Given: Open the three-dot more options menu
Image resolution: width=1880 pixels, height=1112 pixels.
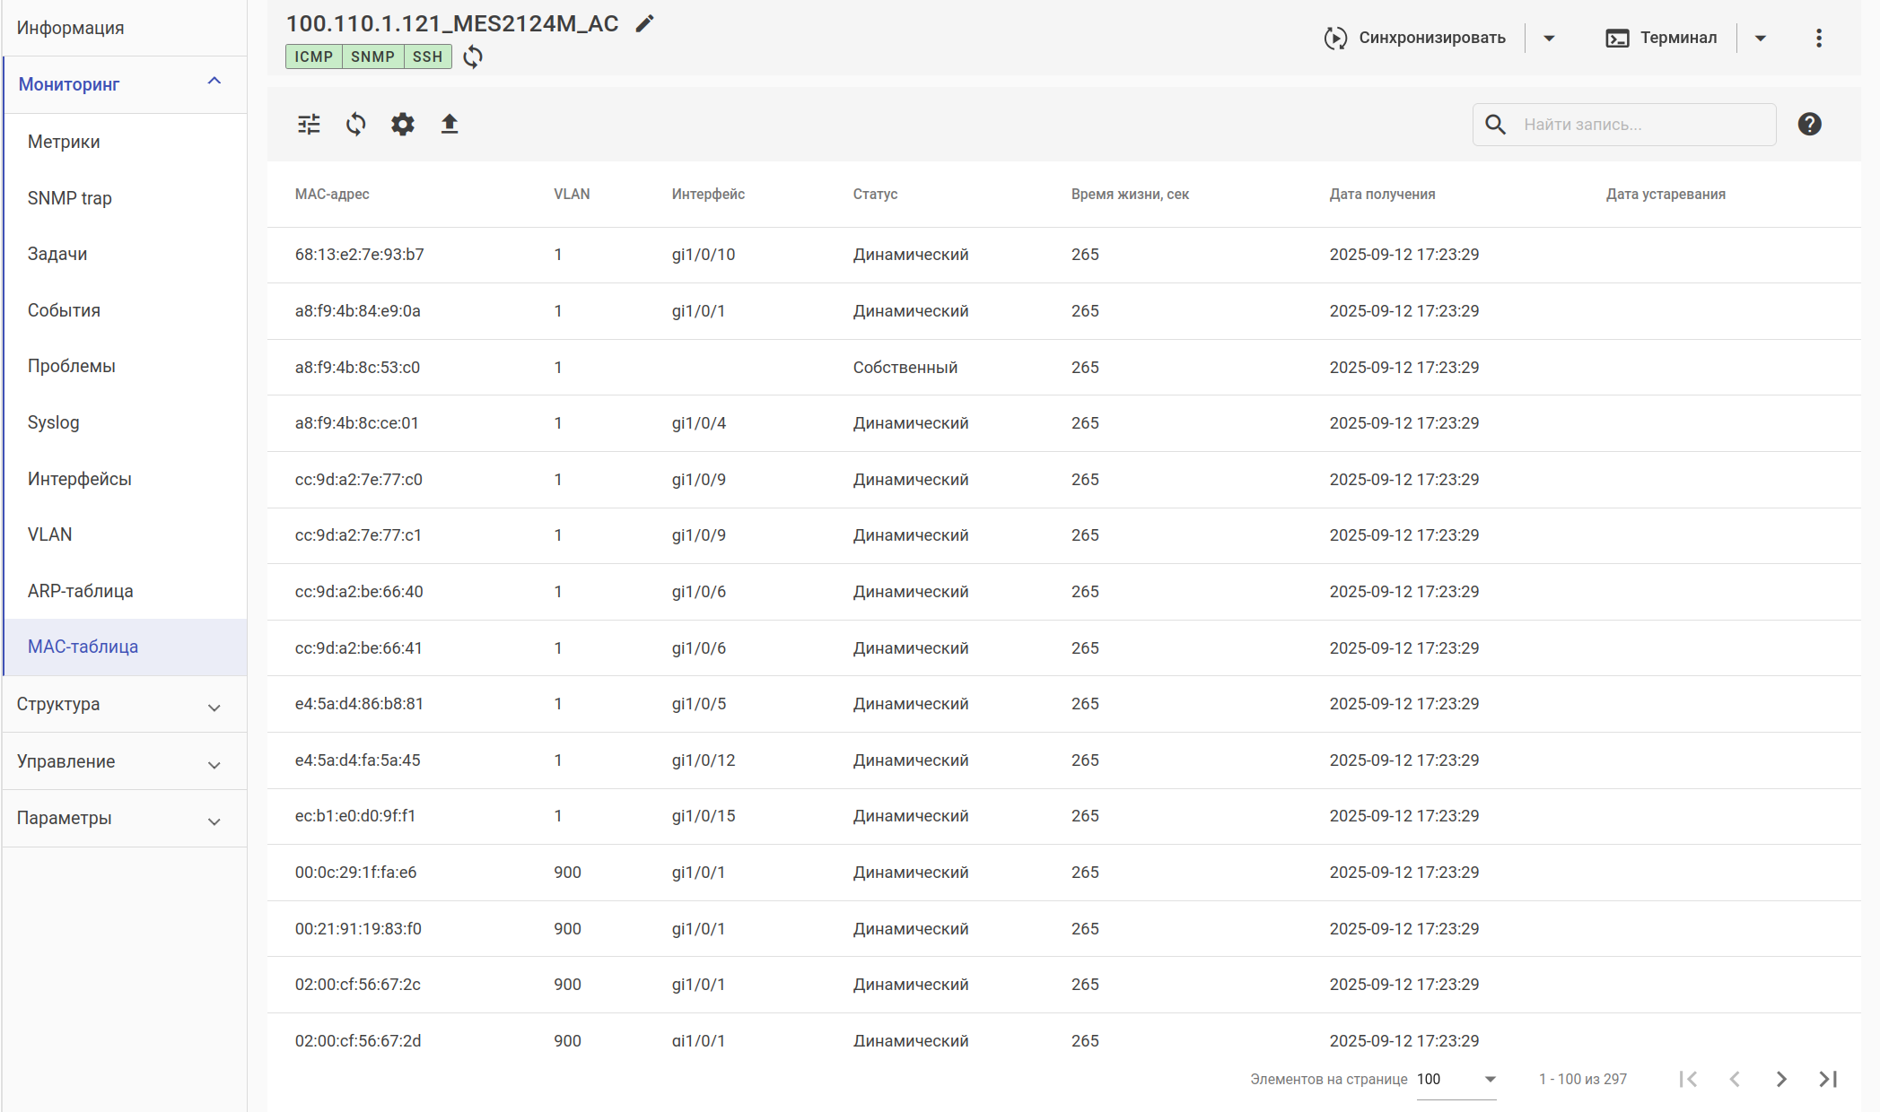Looking at the screenshot, I should [1819, 38].
